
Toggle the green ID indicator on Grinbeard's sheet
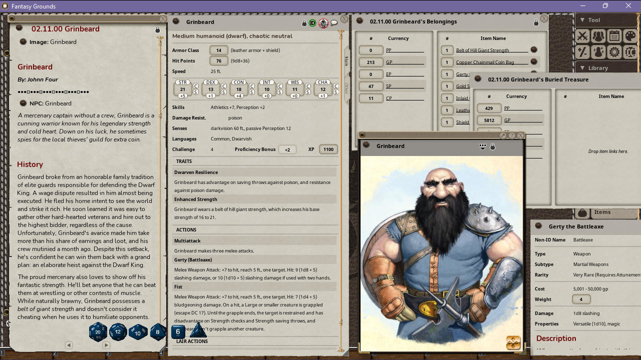pyautogui.click(x=312, y=23)
